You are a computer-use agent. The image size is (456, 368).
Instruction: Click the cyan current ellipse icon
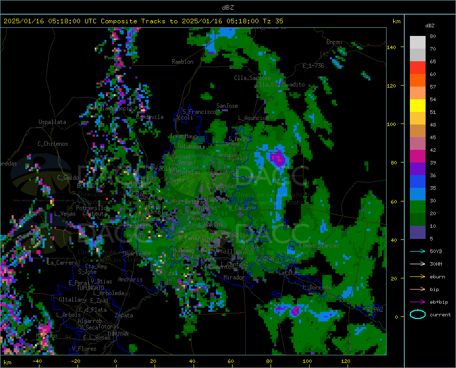click(417, 314)
